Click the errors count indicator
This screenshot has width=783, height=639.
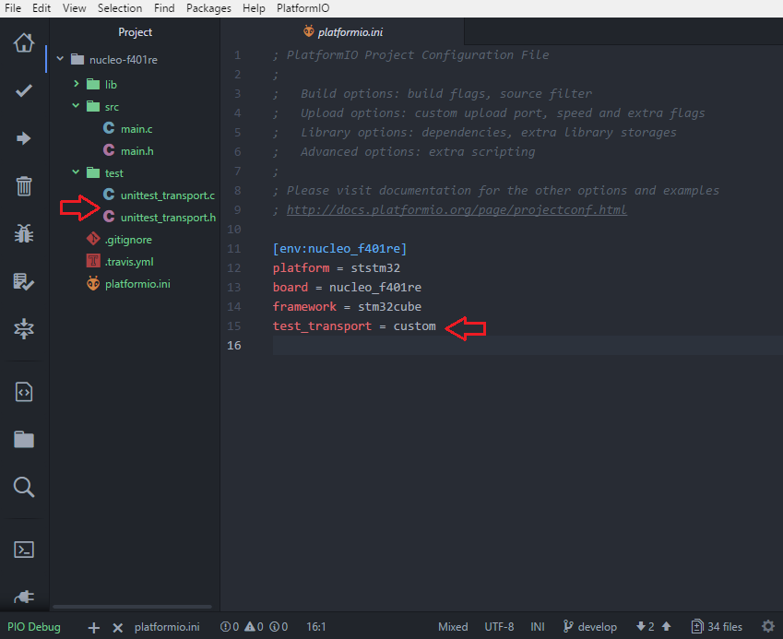pyautogui.click(x=230, y=626)
